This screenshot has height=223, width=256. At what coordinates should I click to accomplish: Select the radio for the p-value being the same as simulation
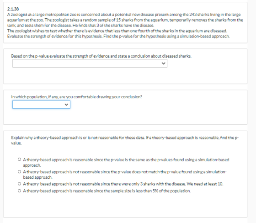pyautogui.click(x=19, y=159)
